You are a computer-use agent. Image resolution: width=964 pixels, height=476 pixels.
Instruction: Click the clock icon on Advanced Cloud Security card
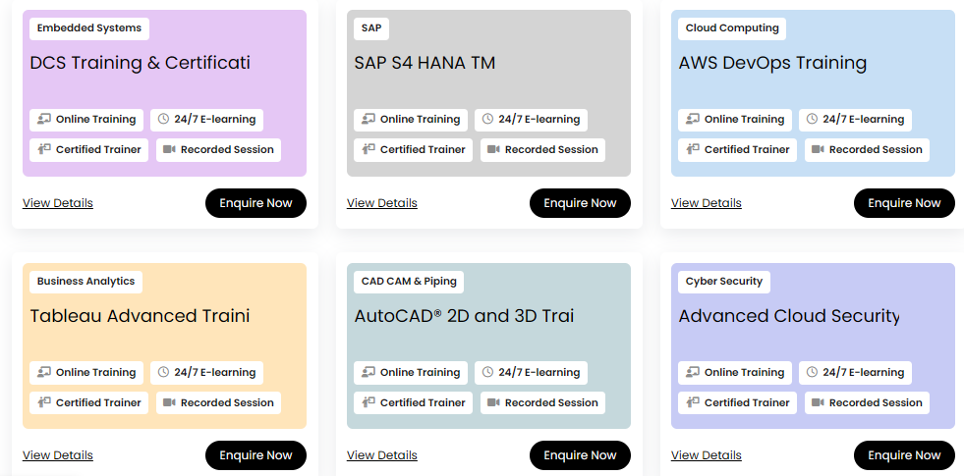pyautogui.click(x=813, y=373)
